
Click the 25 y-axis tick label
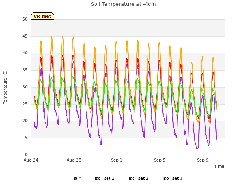click(25, 104)
